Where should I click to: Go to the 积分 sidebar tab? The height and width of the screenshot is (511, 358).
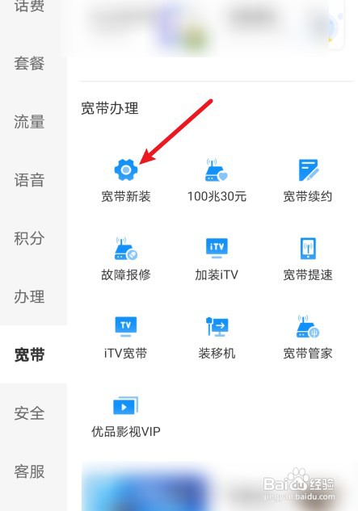coord(29,238)
